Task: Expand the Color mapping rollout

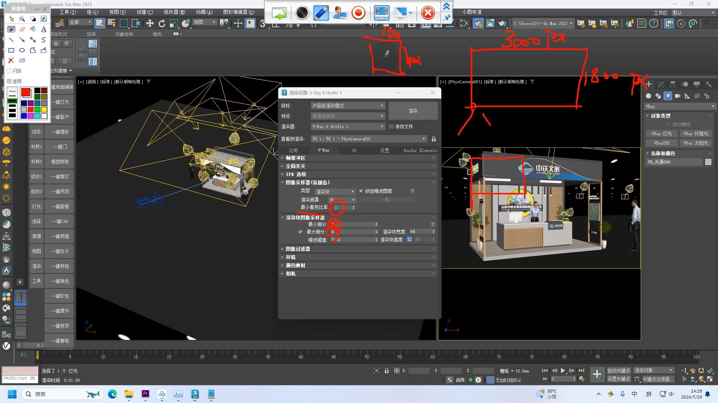Action: tap(295, 265)
